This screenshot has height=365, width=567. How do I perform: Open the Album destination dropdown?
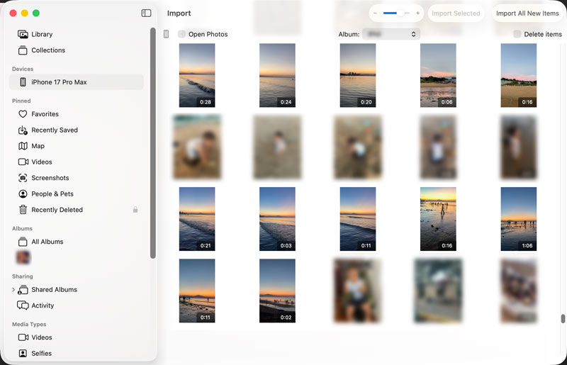click(391, 34)
